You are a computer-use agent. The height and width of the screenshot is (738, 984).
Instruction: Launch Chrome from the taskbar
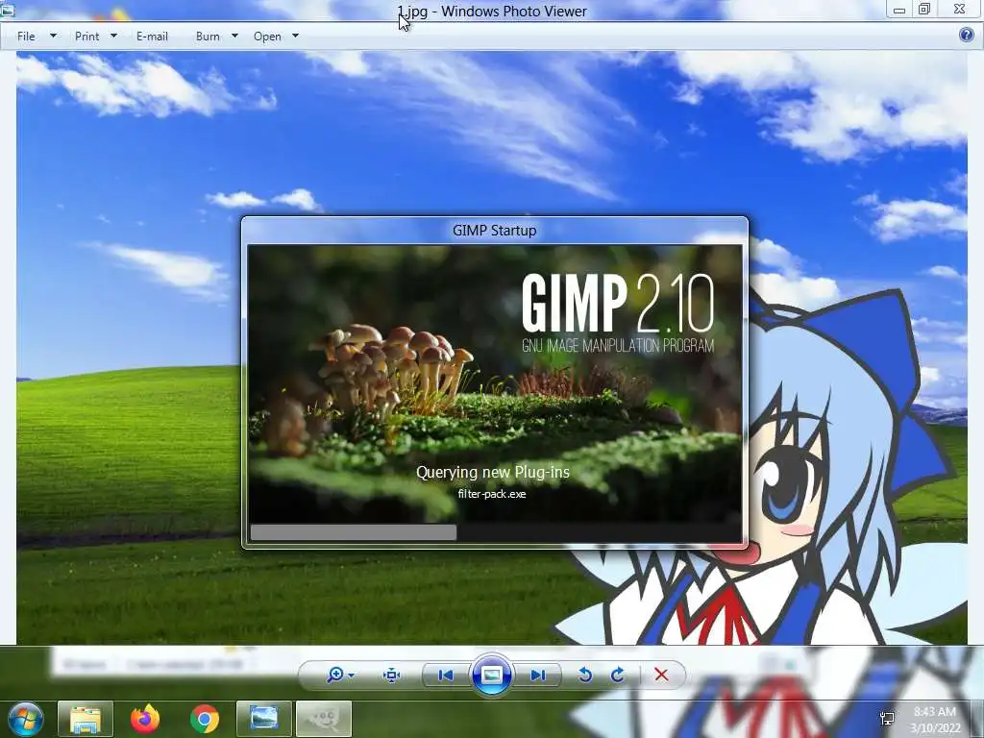pos(205,719)
